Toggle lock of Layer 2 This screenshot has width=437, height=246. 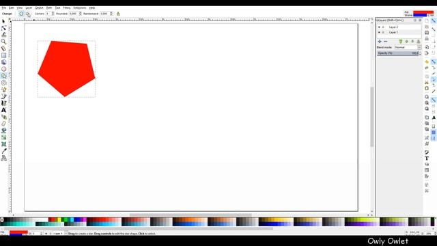click(x=383, y=27)
